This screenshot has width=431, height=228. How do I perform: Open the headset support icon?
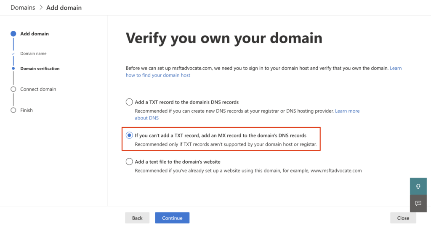(418, 186)
